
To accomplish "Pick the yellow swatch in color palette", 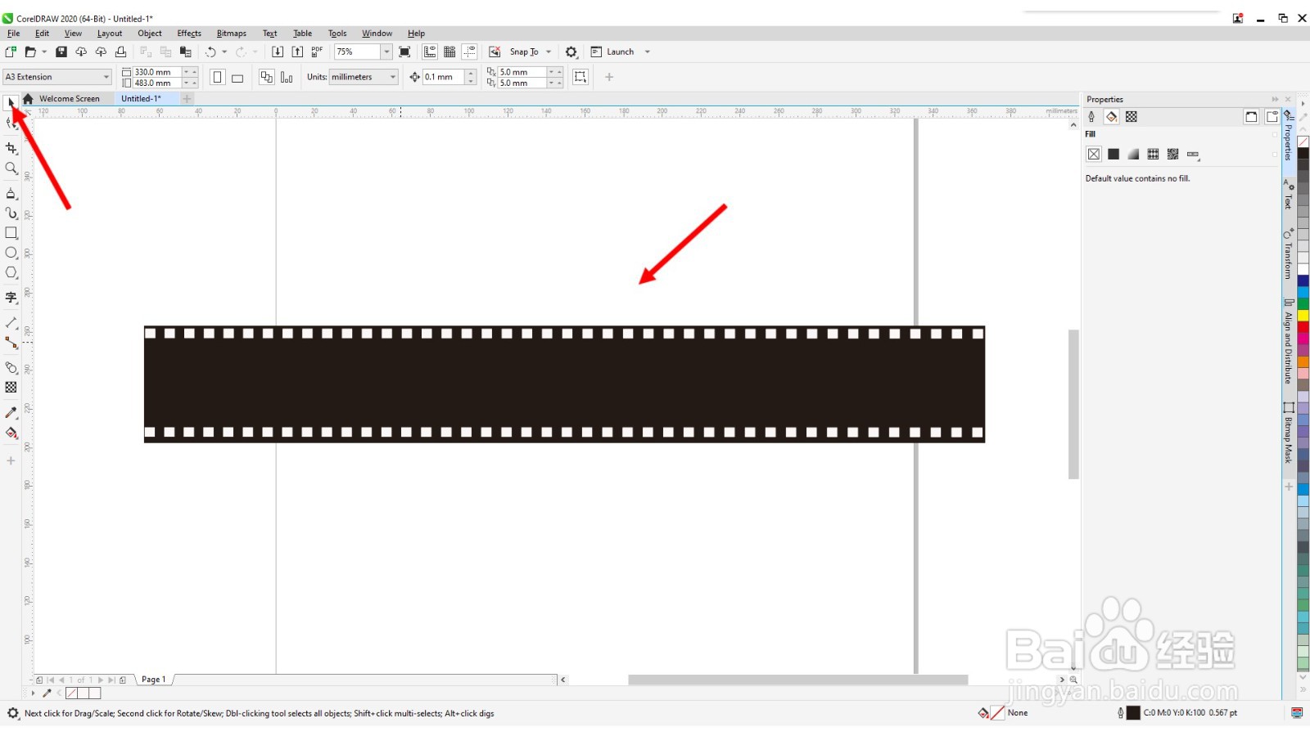I will [x=1303, y=316].
